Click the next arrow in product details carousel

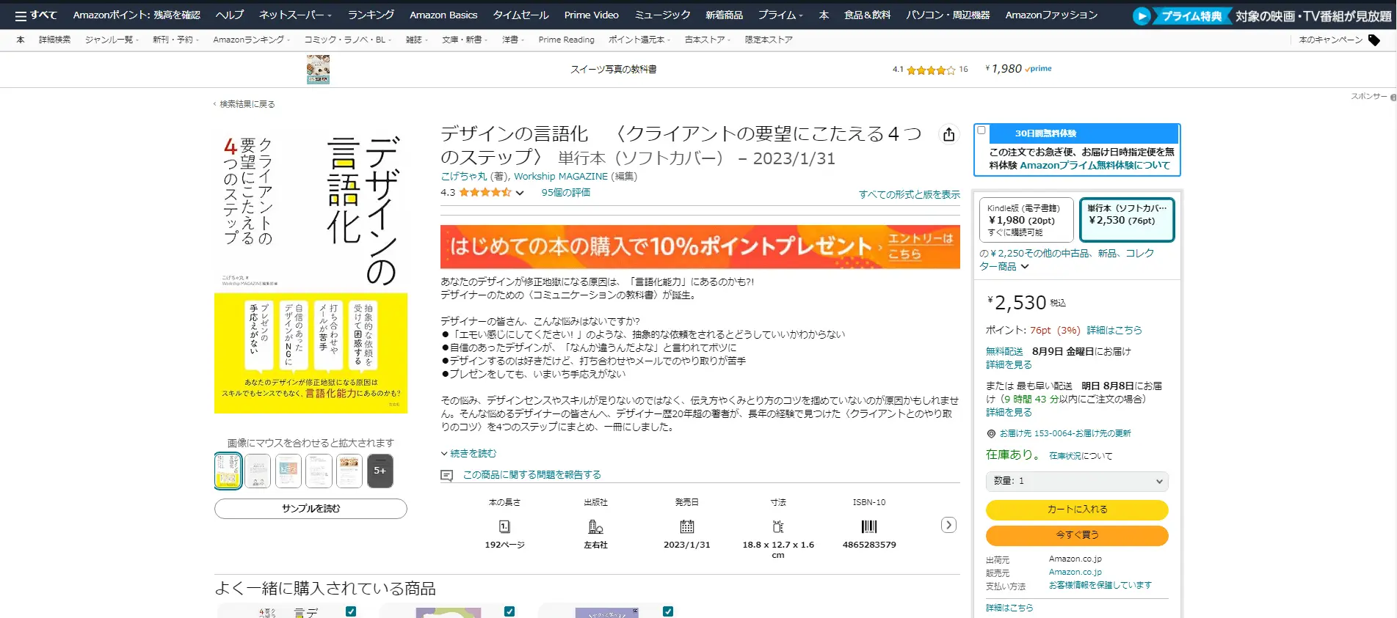pos(948,525)
